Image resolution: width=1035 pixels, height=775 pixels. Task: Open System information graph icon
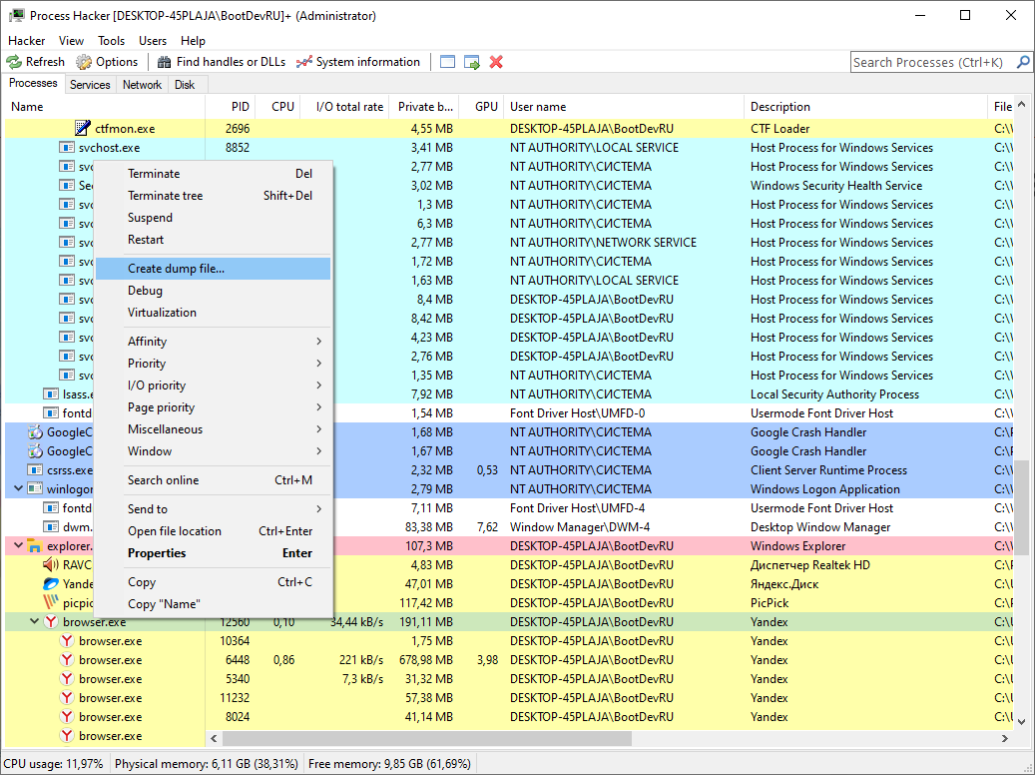coord(303,62)
